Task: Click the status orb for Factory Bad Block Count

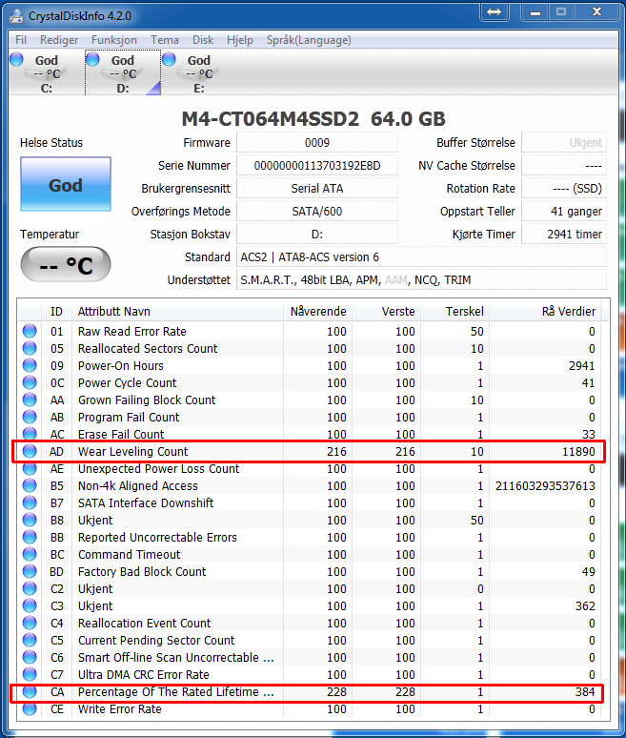Action: pos(30,571)
